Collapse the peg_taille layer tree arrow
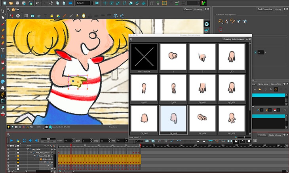 click(28, 149)
